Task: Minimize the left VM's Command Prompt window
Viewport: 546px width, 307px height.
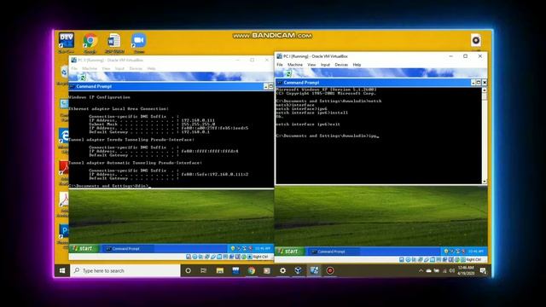Action: (265, 86)
